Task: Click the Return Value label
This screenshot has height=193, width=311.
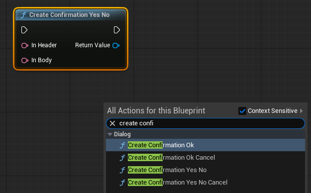Action: [93, 45]
